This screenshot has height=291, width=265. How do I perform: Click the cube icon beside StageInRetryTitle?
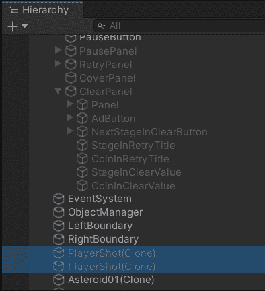point(82,145)
